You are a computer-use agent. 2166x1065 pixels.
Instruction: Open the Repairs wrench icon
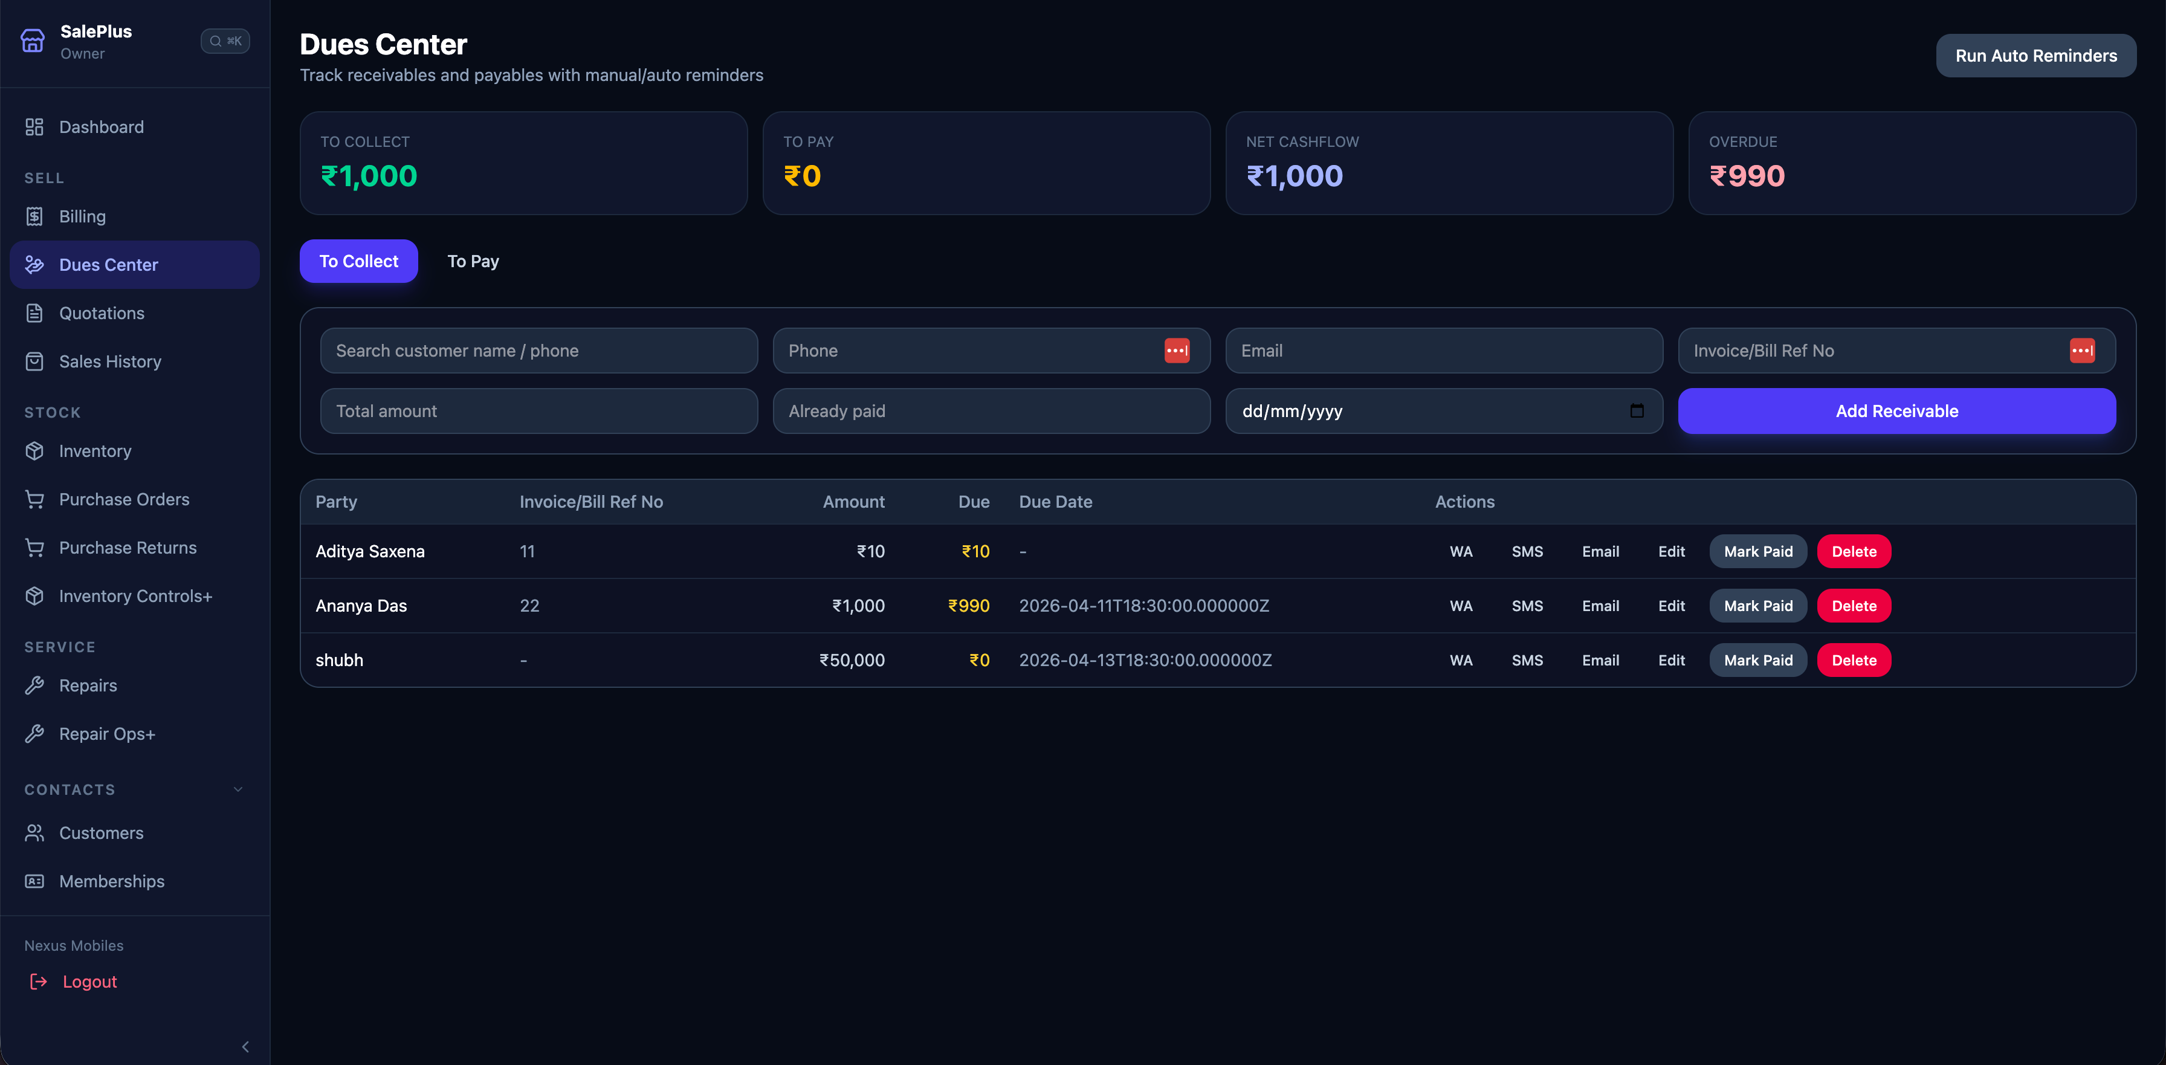click(x=34, y=685)
